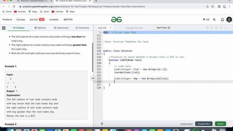Submit the solution with Submit button
Image resolution: width=233 pixels, height=131 pixels.
[220, 124]
